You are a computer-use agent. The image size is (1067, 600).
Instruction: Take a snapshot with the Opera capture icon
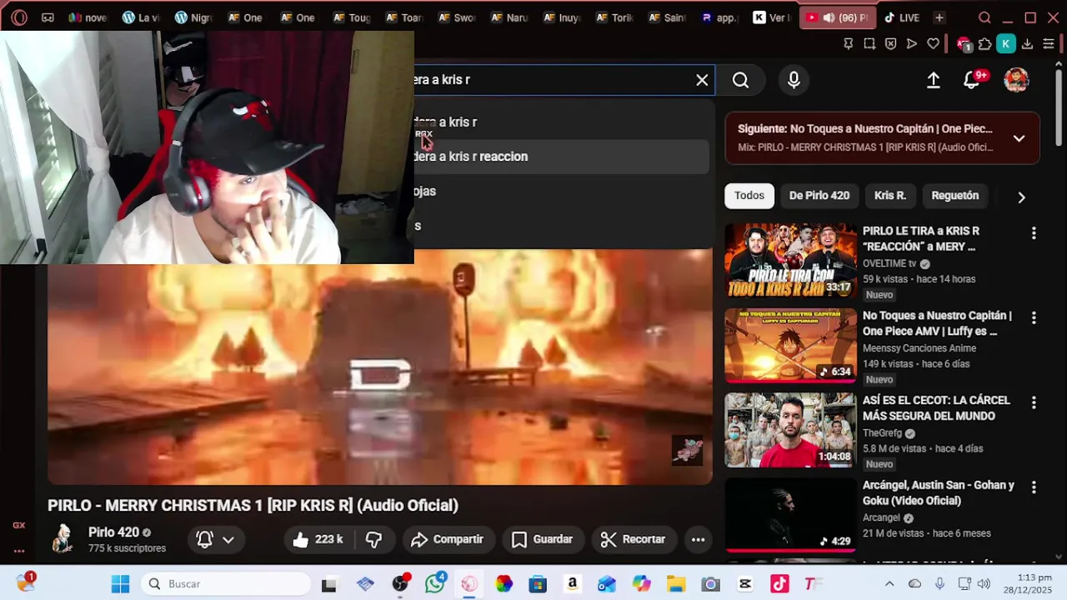tap(869, 44)
